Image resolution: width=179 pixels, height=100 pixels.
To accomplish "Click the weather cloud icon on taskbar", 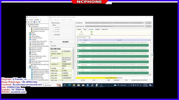I will click(x=115, y=85).
